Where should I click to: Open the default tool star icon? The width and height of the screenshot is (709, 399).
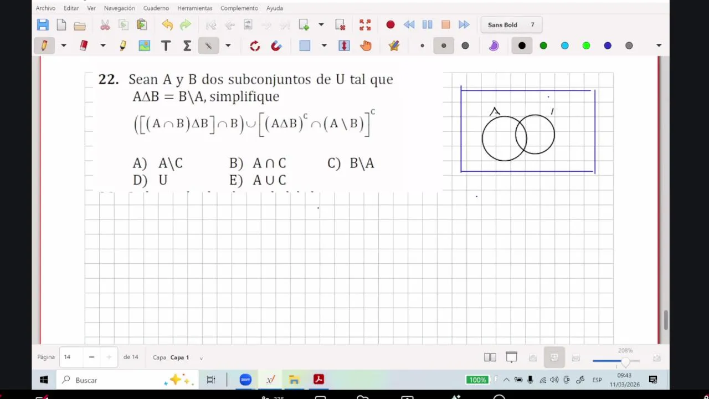[394, 46]
